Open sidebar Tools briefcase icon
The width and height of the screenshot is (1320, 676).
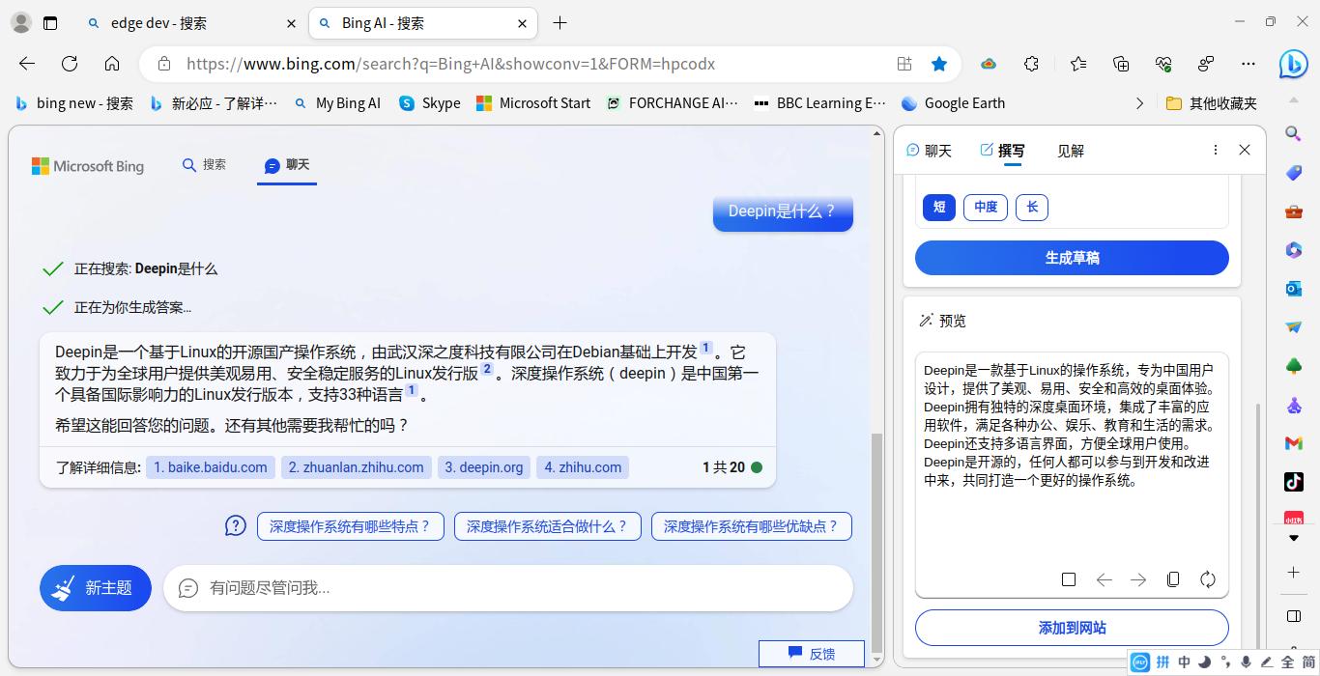(1294, 211)
